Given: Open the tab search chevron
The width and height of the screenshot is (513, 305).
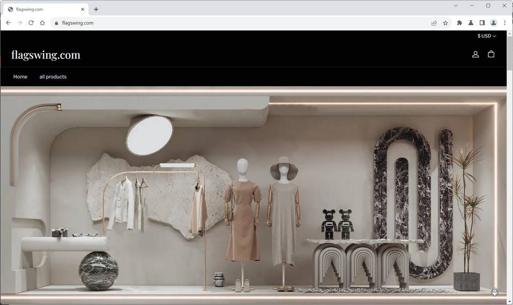Looking at the screenshot, I should tap(456, 5).
